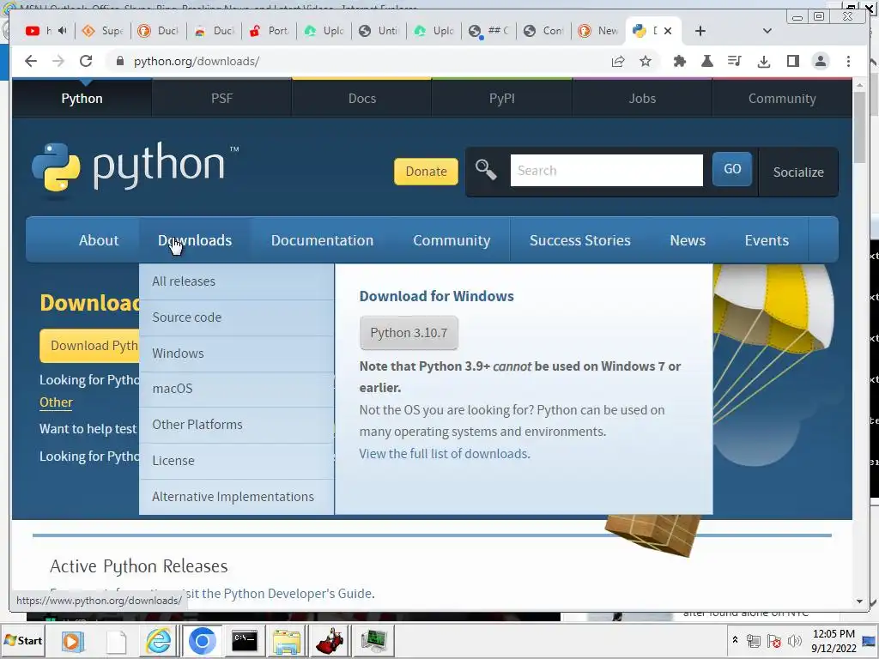Switch to the Port tab
This screenshot has height=659, width=879.
click(x=269, y=31)
